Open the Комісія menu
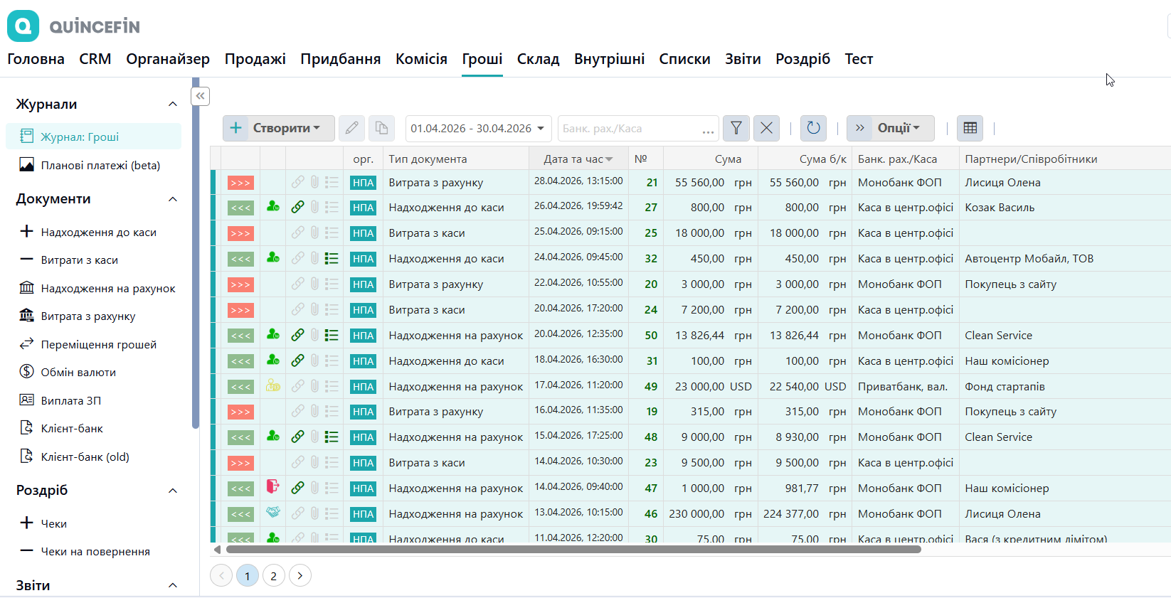The height and width of the screenshot is (598, 1171). tap(421, 59)
